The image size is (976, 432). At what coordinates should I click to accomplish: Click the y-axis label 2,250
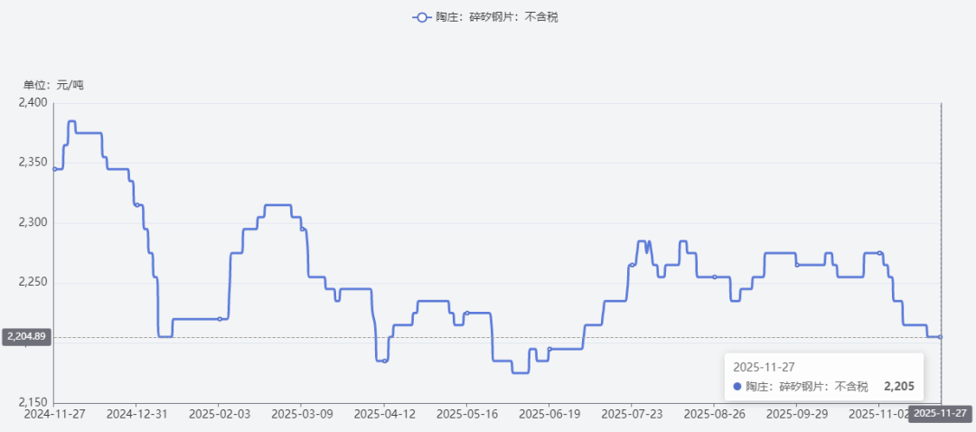tap(34, 283)
